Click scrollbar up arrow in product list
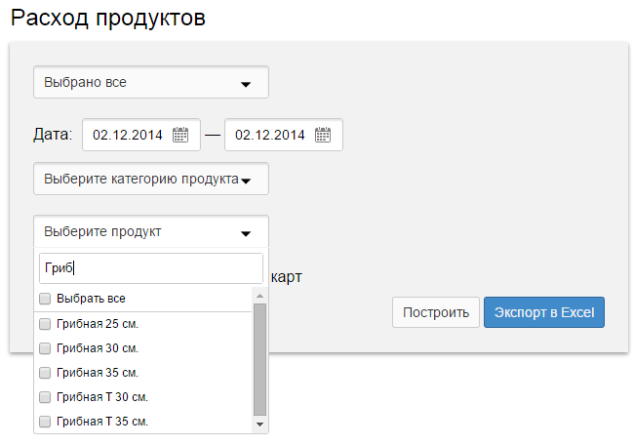Viewport: 634px width, 445px height. 260,296
